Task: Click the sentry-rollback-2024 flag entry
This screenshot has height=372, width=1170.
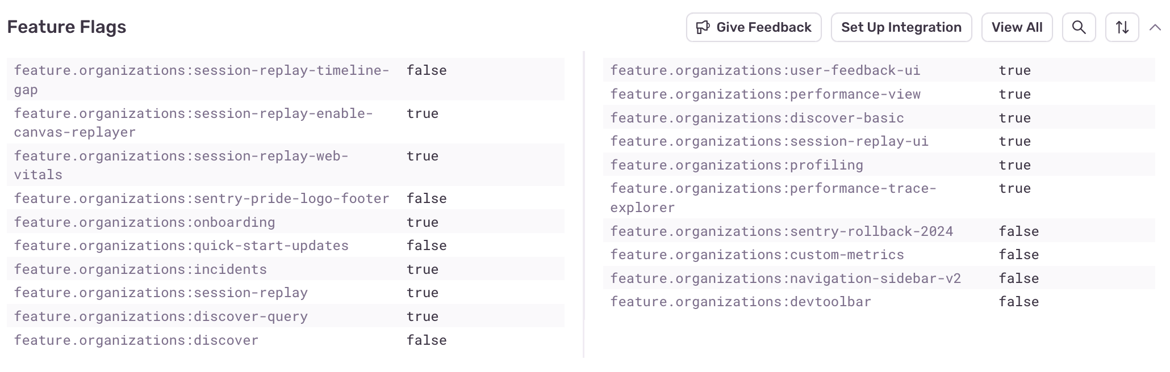Action: pos(782,231)
